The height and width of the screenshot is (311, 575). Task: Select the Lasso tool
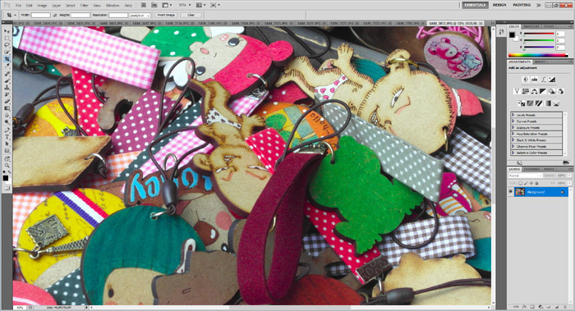tap(7, 45)
